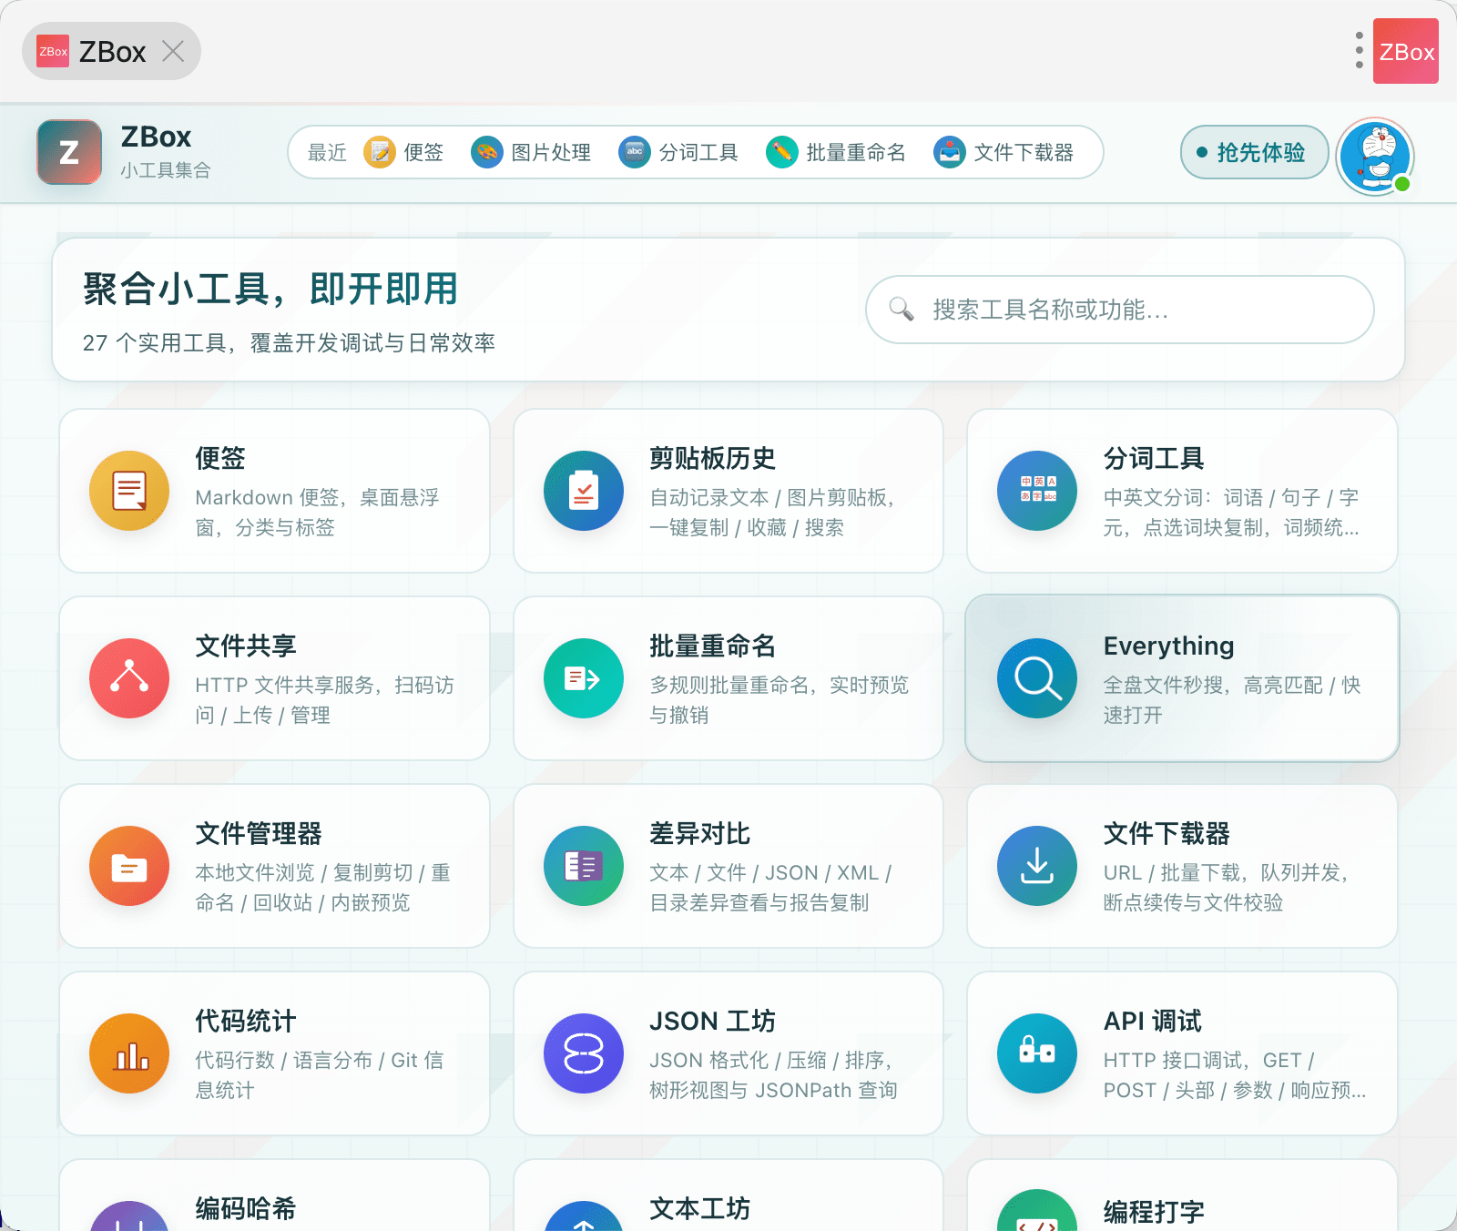Open the 编码哈希 card title

click(x=246, y=1208)
